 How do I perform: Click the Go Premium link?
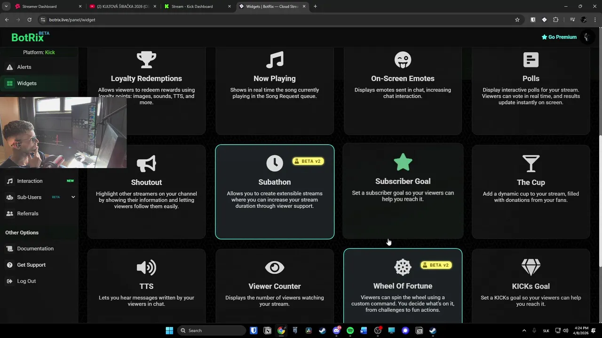click(x=559, y=37)
